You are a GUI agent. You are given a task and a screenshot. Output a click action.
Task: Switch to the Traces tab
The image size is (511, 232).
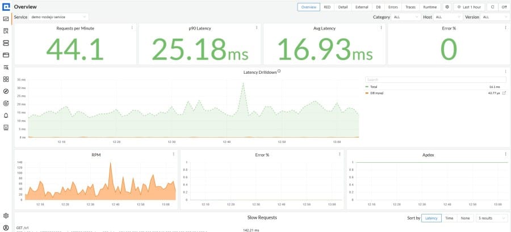(x=411, y=7)
